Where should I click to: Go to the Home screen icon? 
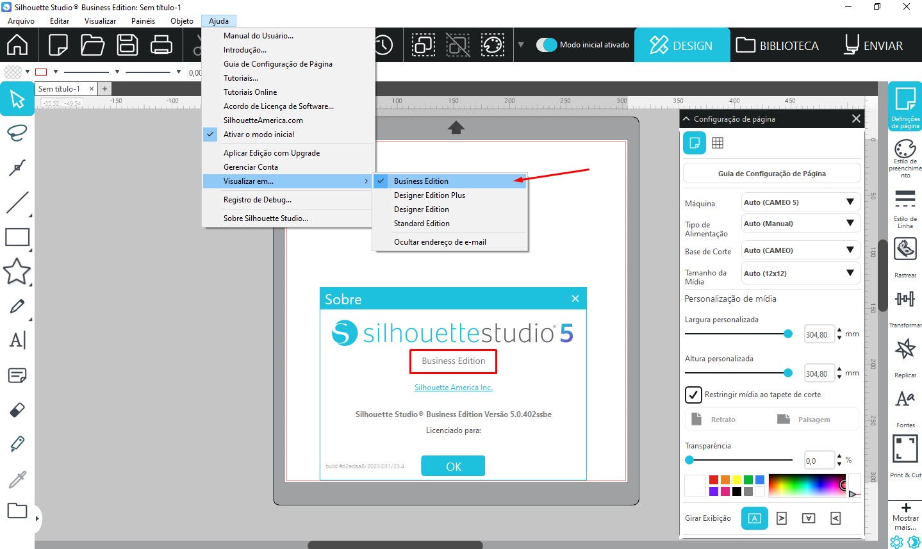click(x=17, y=45)
